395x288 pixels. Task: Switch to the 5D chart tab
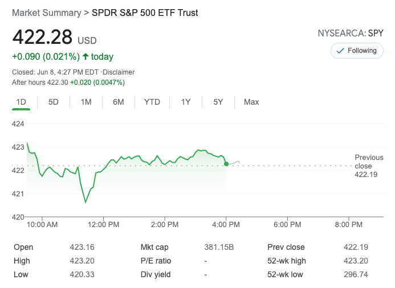point(54,102)
